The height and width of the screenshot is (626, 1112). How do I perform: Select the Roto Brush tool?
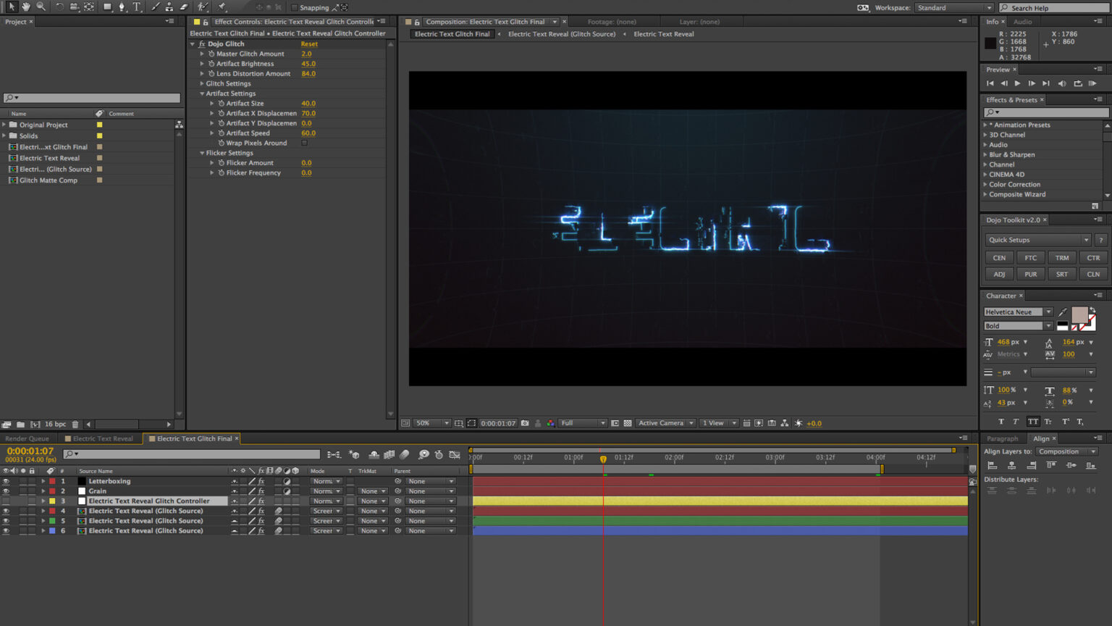coord(202,7)
